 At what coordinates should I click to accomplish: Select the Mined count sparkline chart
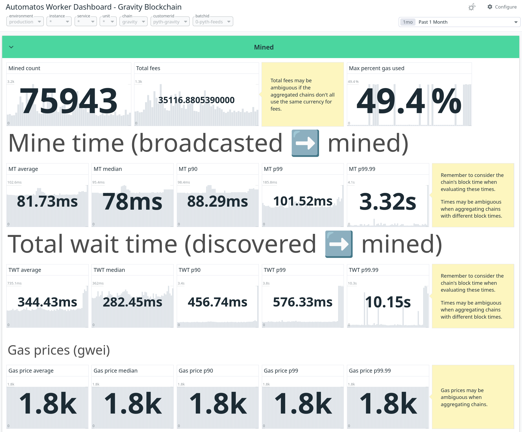tap(69, 102)
